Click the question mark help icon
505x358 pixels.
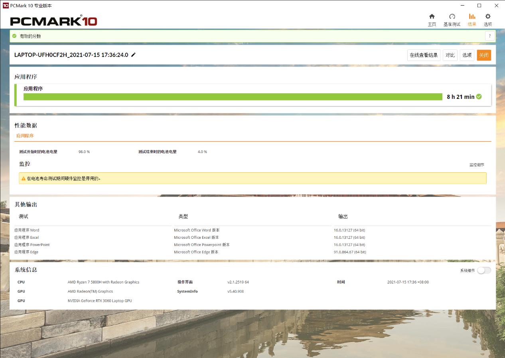[x=490, y=36]
